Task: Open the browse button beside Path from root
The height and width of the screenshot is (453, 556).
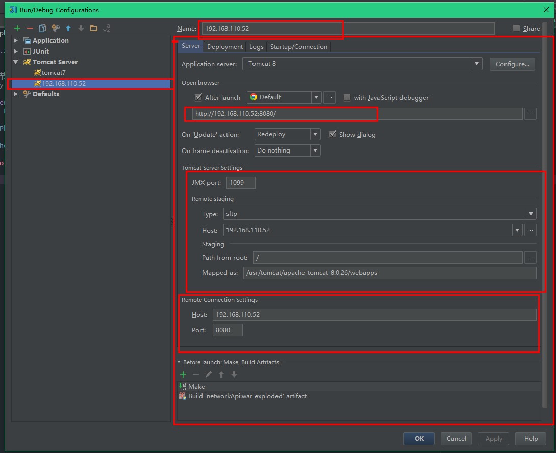Action: click(x=530, y=258)
